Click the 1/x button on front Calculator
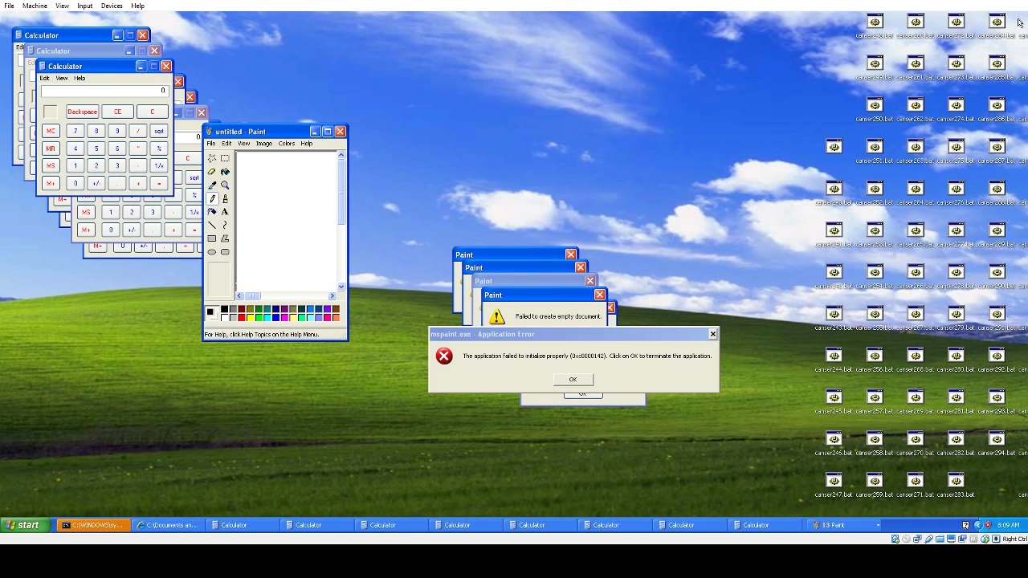This screenshot has width=1028, height=578. pos(159,166)
